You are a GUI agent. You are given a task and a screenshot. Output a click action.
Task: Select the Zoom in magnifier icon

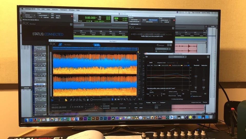71,100
